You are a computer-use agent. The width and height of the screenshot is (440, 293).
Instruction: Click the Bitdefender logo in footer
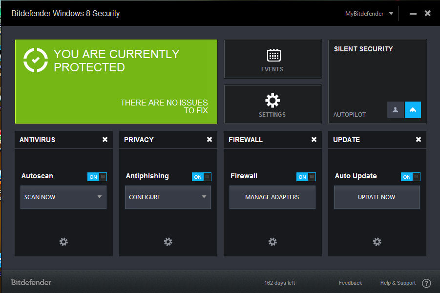click(31, 282)
